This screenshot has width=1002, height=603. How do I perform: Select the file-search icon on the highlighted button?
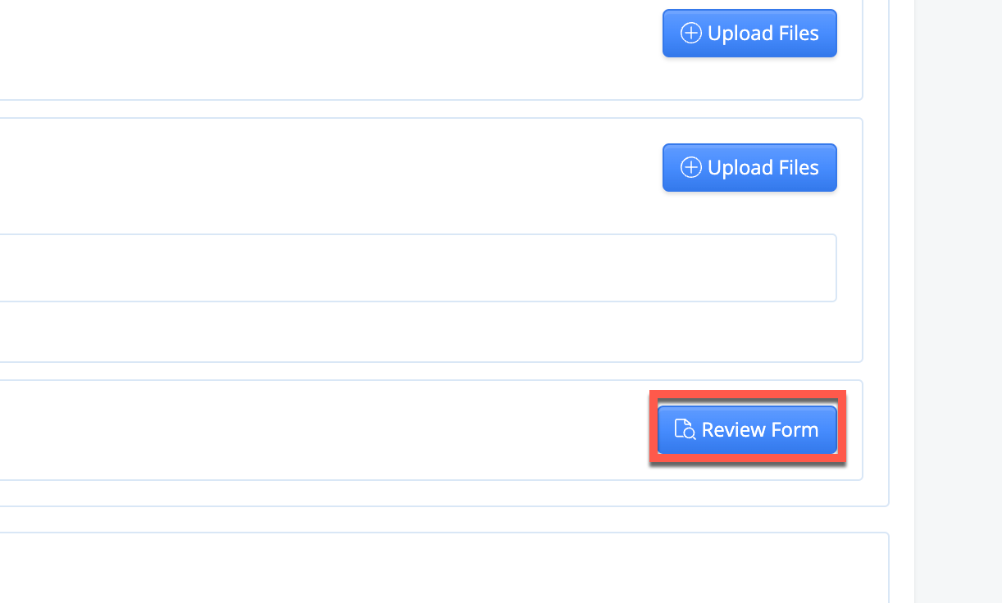(684, 428)
